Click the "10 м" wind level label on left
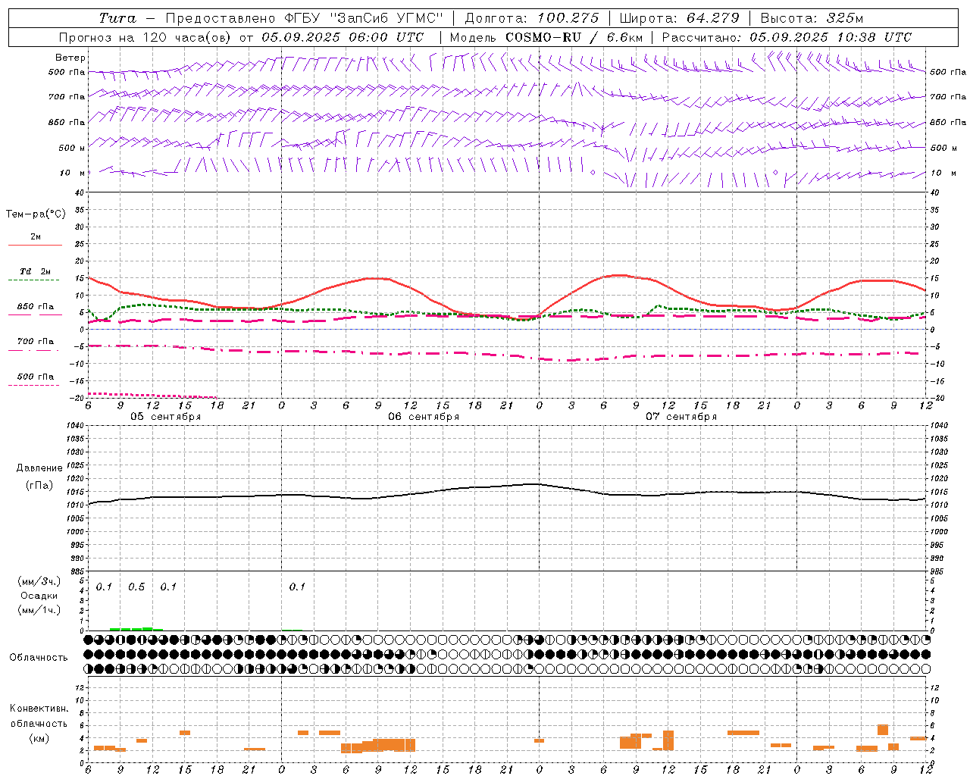The image size is (970, 776). (x=73, y=173)
